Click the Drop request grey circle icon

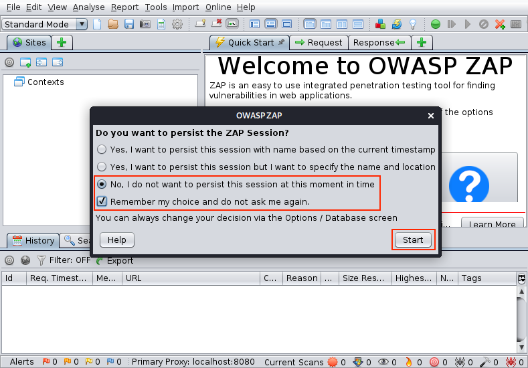coord(484,24)
